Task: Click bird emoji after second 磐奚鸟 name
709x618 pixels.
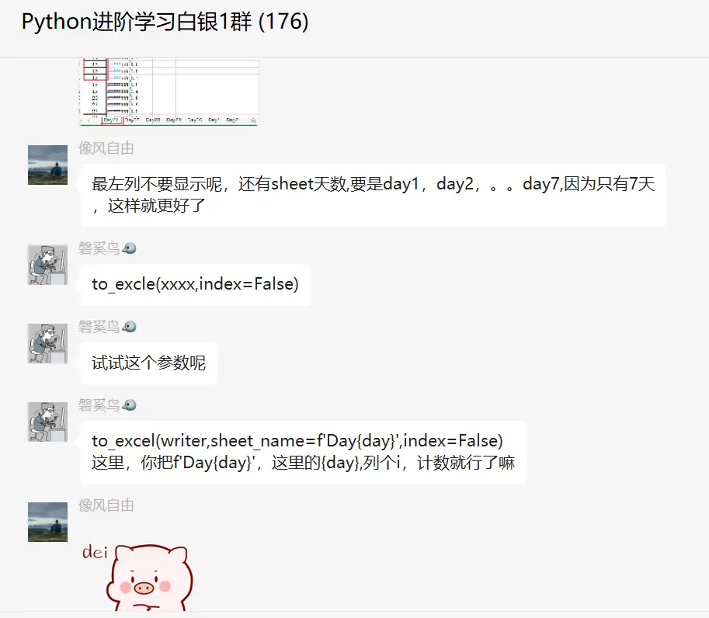Action: coord(130,326)
